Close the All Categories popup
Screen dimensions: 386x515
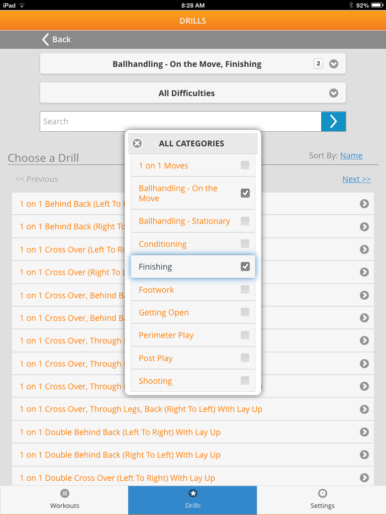(x=137, y=143)
